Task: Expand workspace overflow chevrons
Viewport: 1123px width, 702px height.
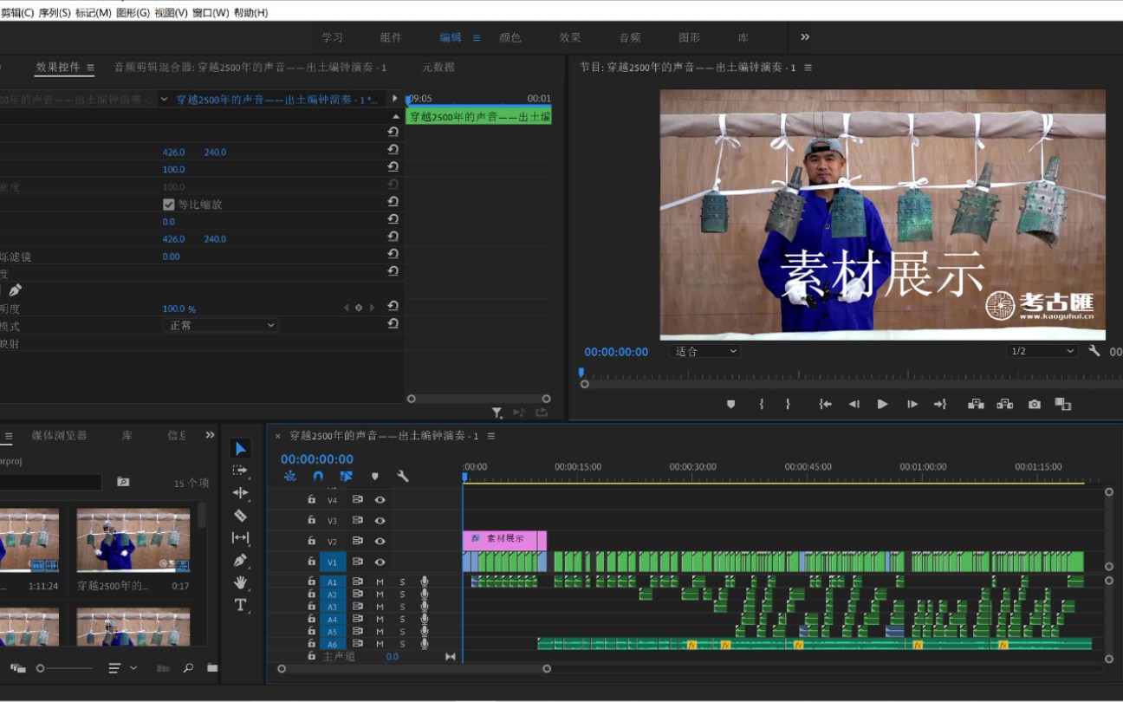Action: [x=805, y=37]
